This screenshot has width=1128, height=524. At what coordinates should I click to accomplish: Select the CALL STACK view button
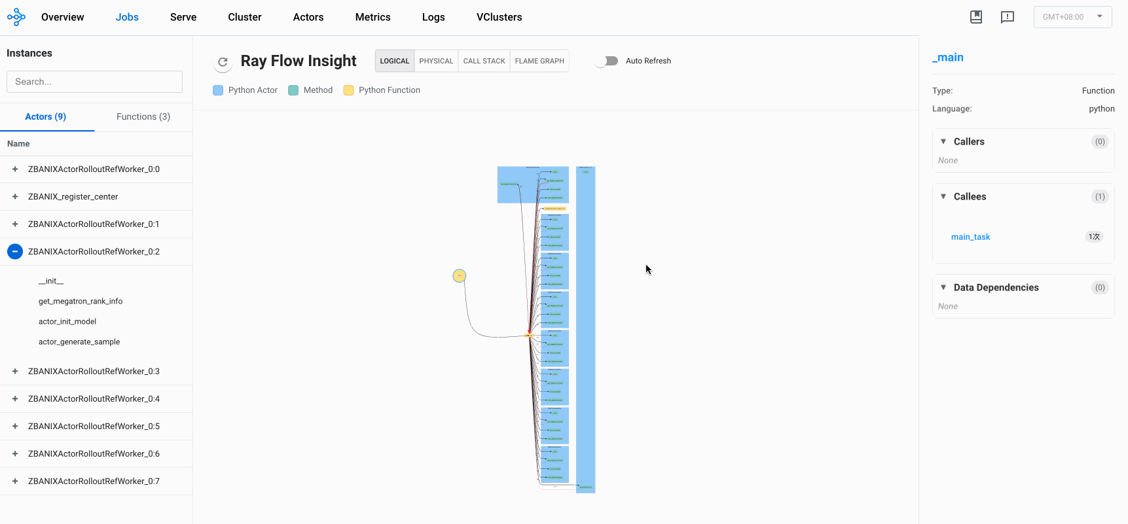coord(484,61)
